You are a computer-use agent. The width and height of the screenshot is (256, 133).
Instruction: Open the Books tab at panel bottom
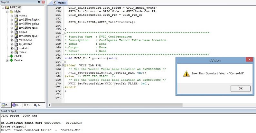pyautogui.click(x=17, y=105)
